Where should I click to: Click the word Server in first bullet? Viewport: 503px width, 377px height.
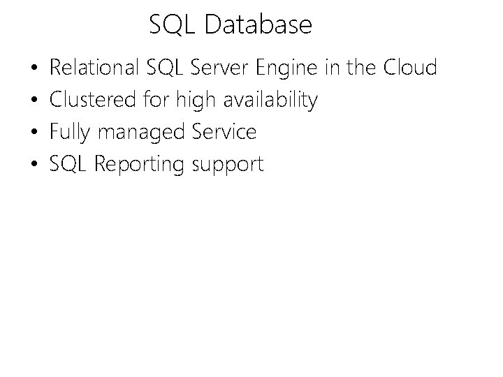click(219, 67)
